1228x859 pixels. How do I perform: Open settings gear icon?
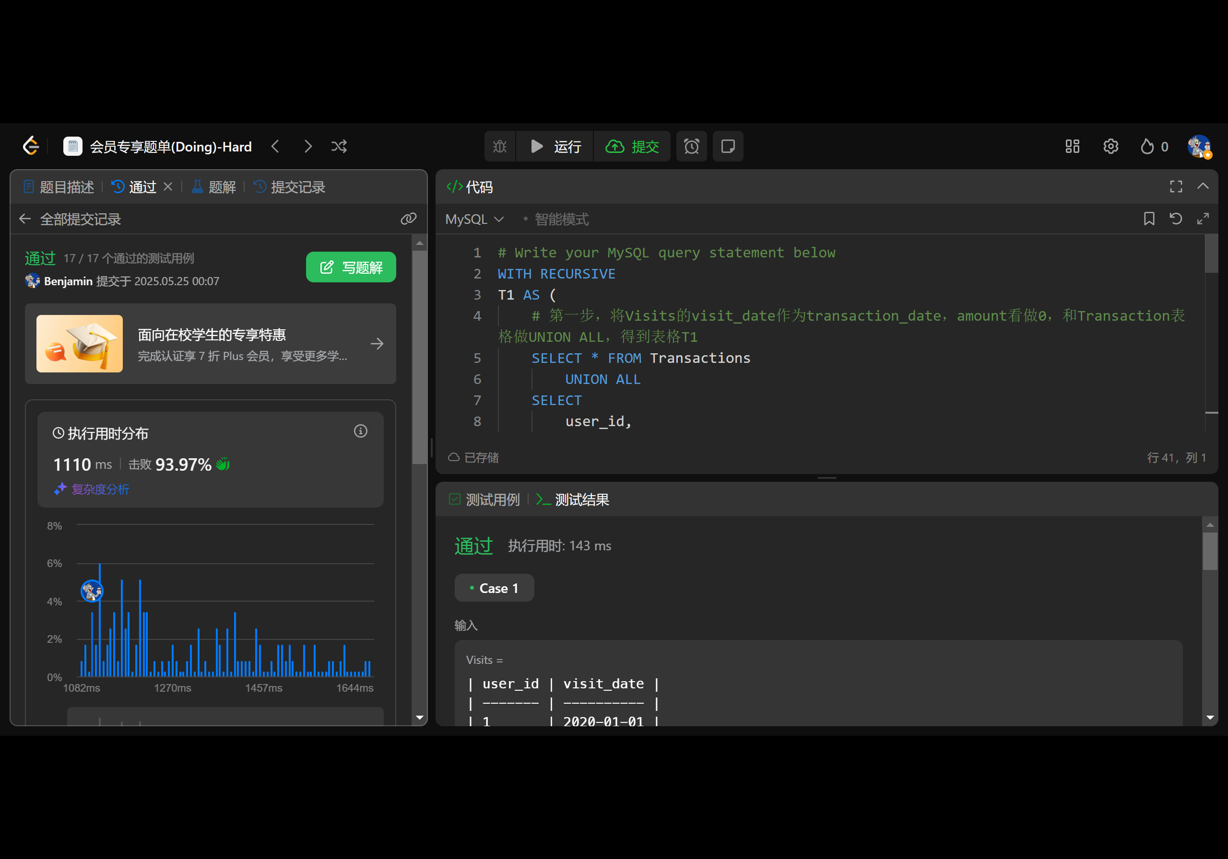(1110, 147)
